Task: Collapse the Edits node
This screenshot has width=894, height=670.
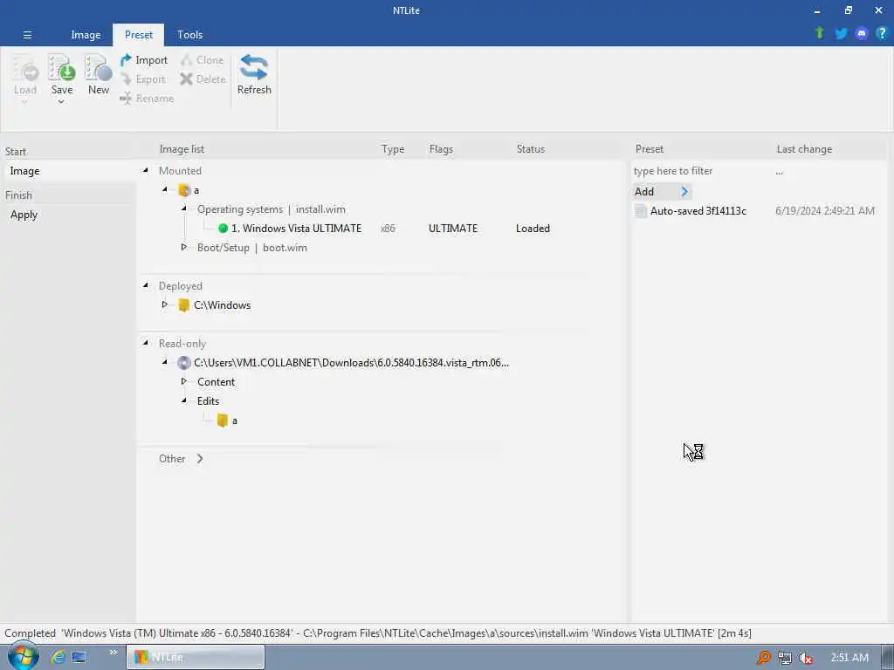Action: pyautogui.click(x=183, y=400)
